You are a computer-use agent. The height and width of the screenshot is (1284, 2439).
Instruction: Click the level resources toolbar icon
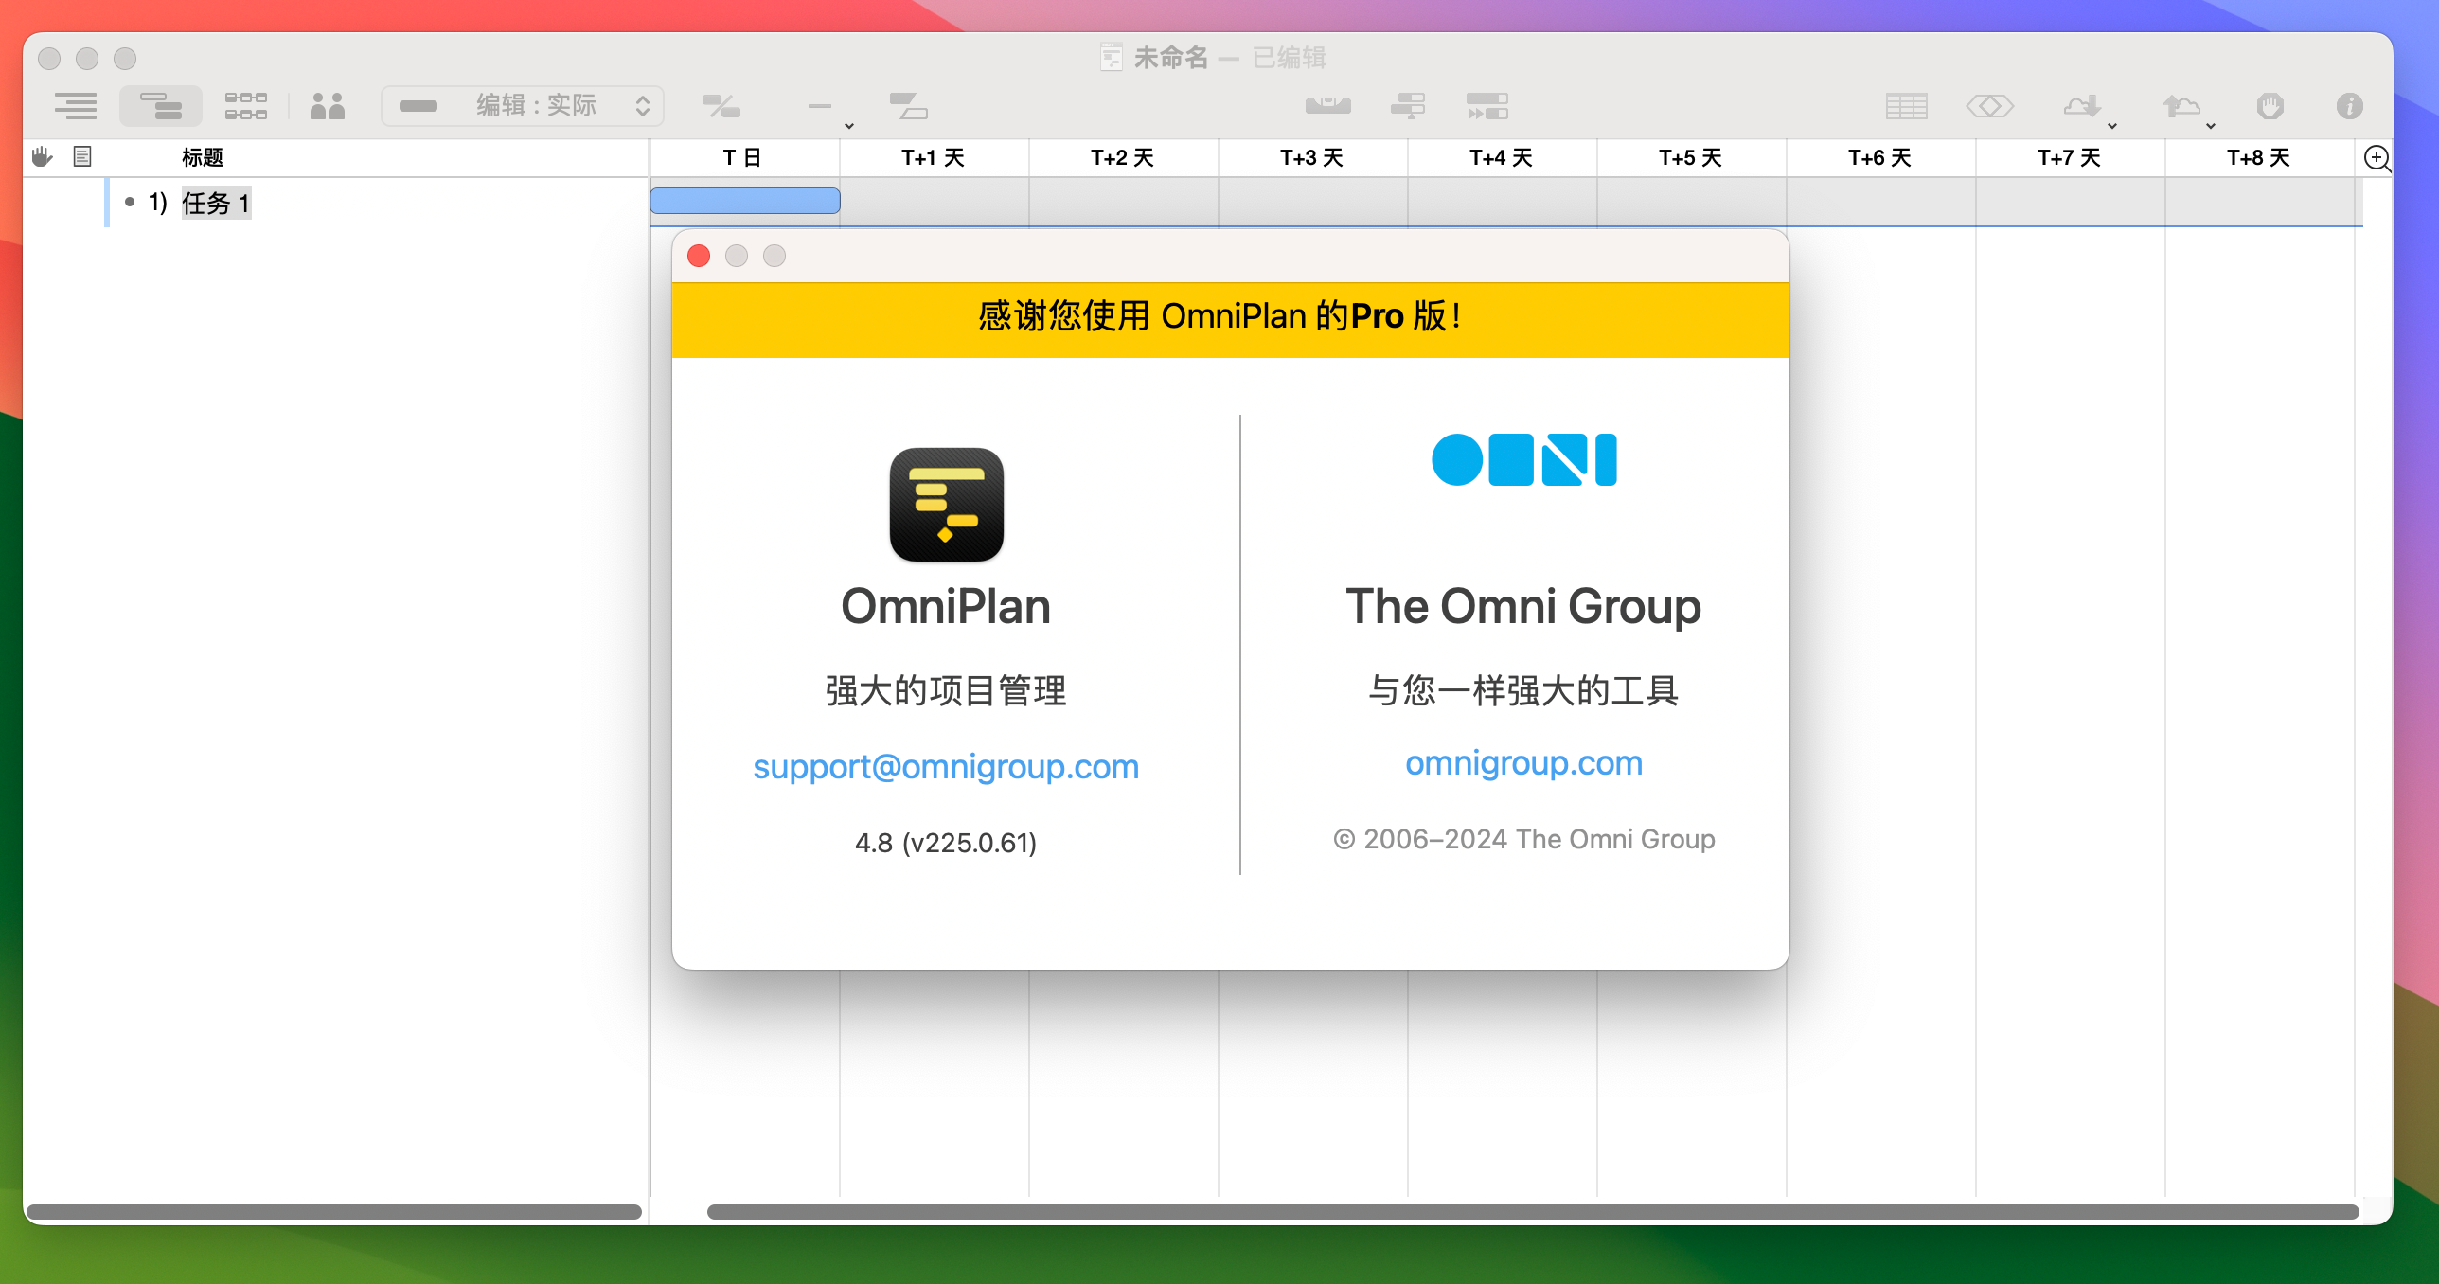[x=1408, y=105]
